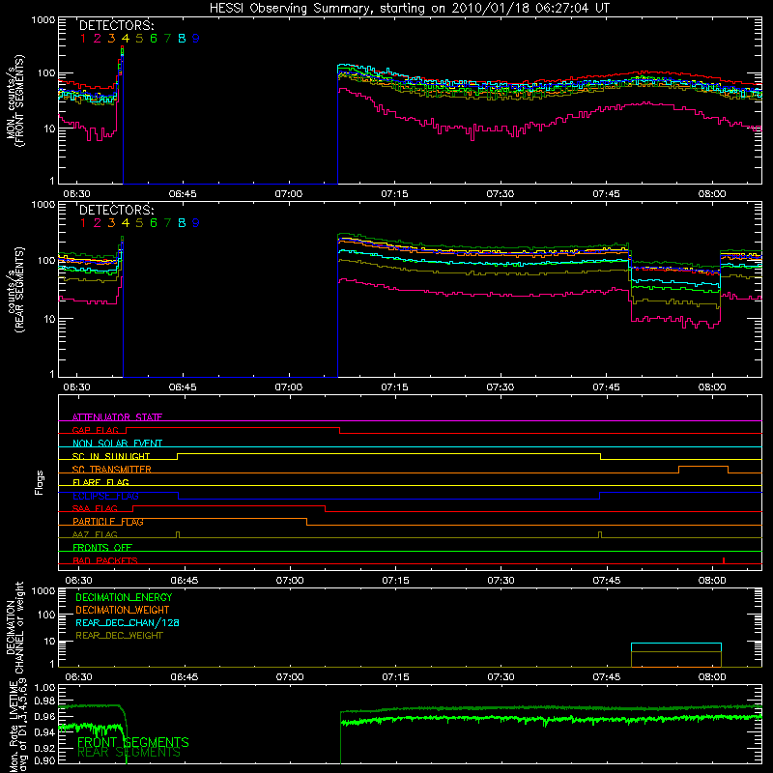Click the 0.98 livetime axis tick label
Image resolution: width=773 pixels, height=773 pixels.
tap(45, 701)
